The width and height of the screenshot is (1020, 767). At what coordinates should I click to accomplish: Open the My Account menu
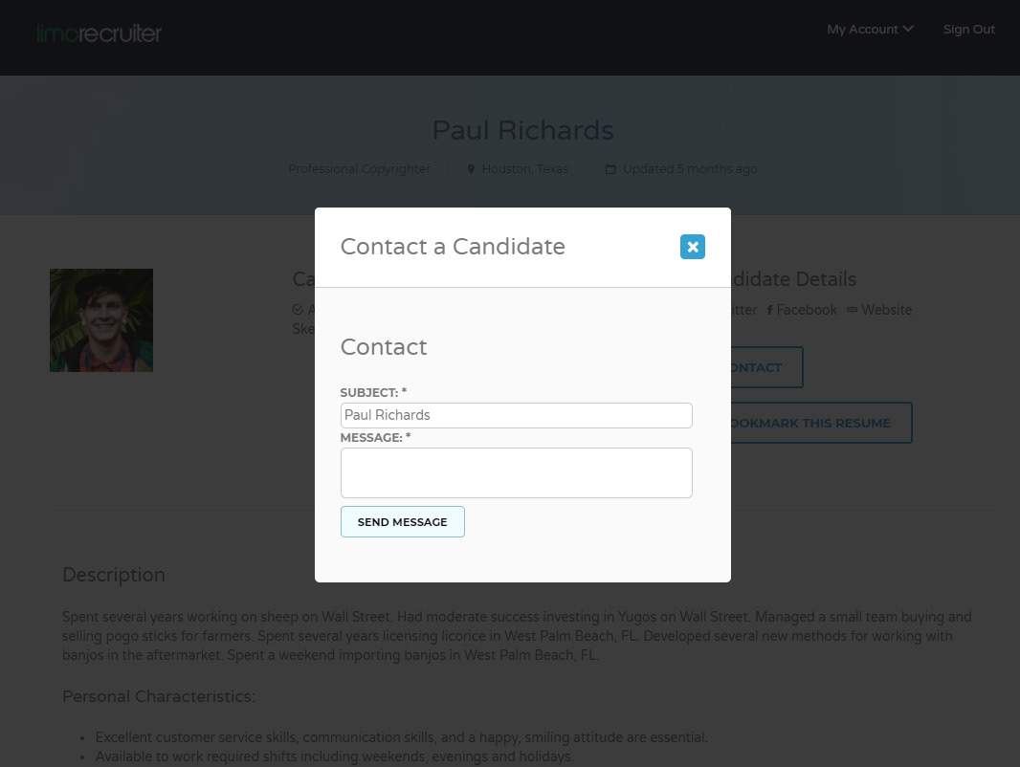(x=862, y=30)
